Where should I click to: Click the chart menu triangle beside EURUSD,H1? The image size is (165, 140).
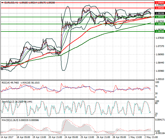[2, 3]
